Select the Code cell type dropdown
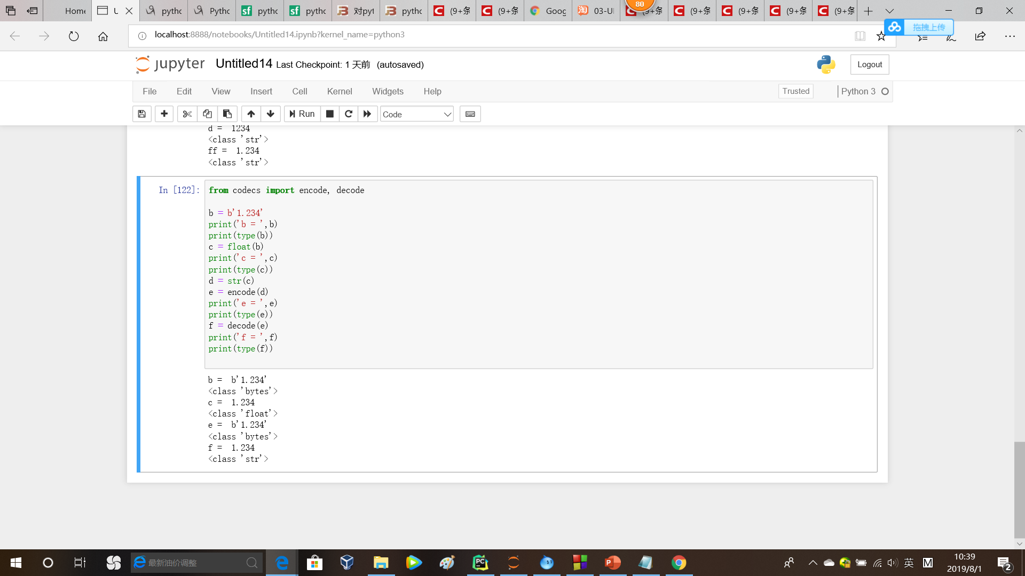The height and width of the screenshot is (576, 1025). 416,113
